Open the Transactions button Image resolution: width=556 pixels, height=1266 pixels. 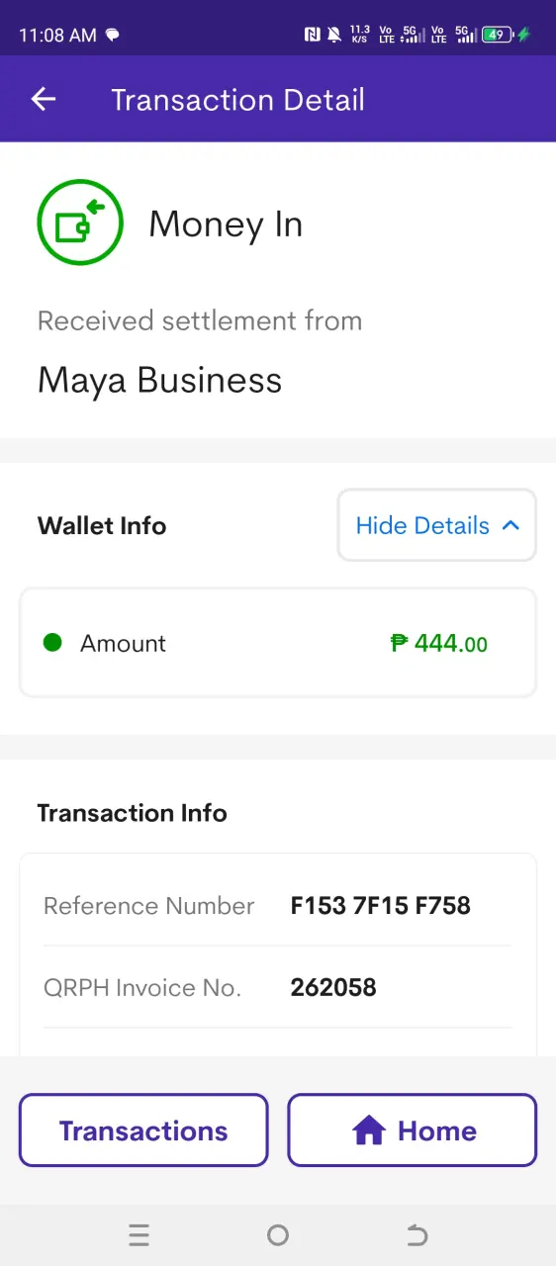click(x=143, y=1130)
